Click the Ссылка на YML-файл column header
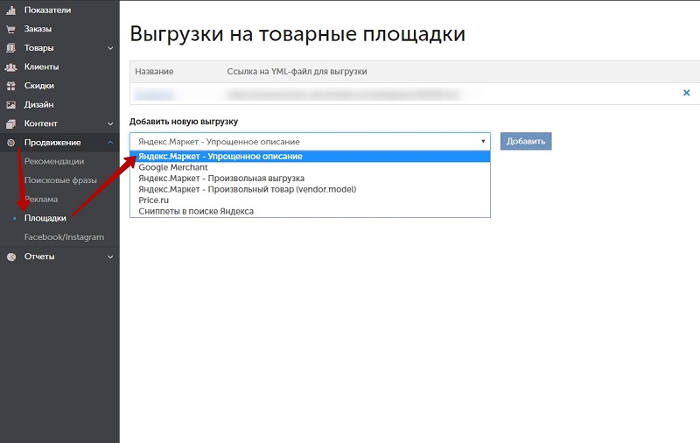Viewport: 700px width, 443px height. (297, 72)
